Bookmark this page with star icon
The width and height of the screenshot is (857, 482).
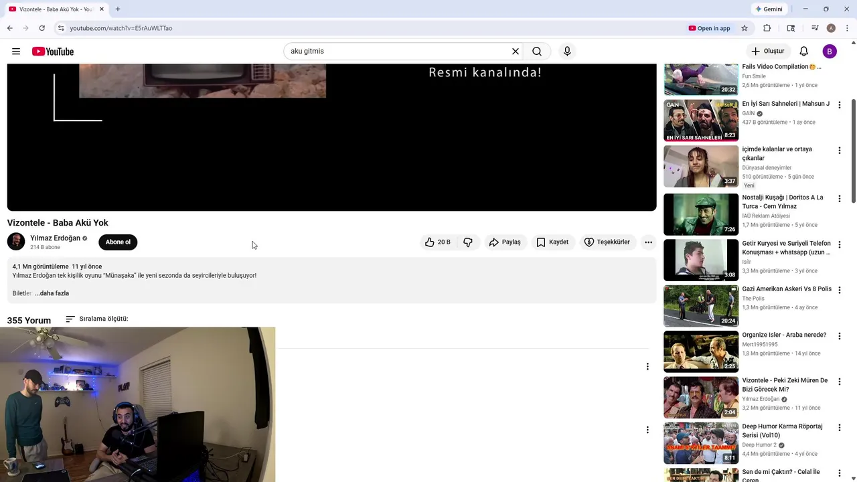click(x=745, y=28)
